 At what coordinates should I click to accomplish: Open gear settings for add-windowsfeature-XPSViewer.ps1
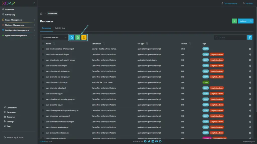tap(250, 49)
